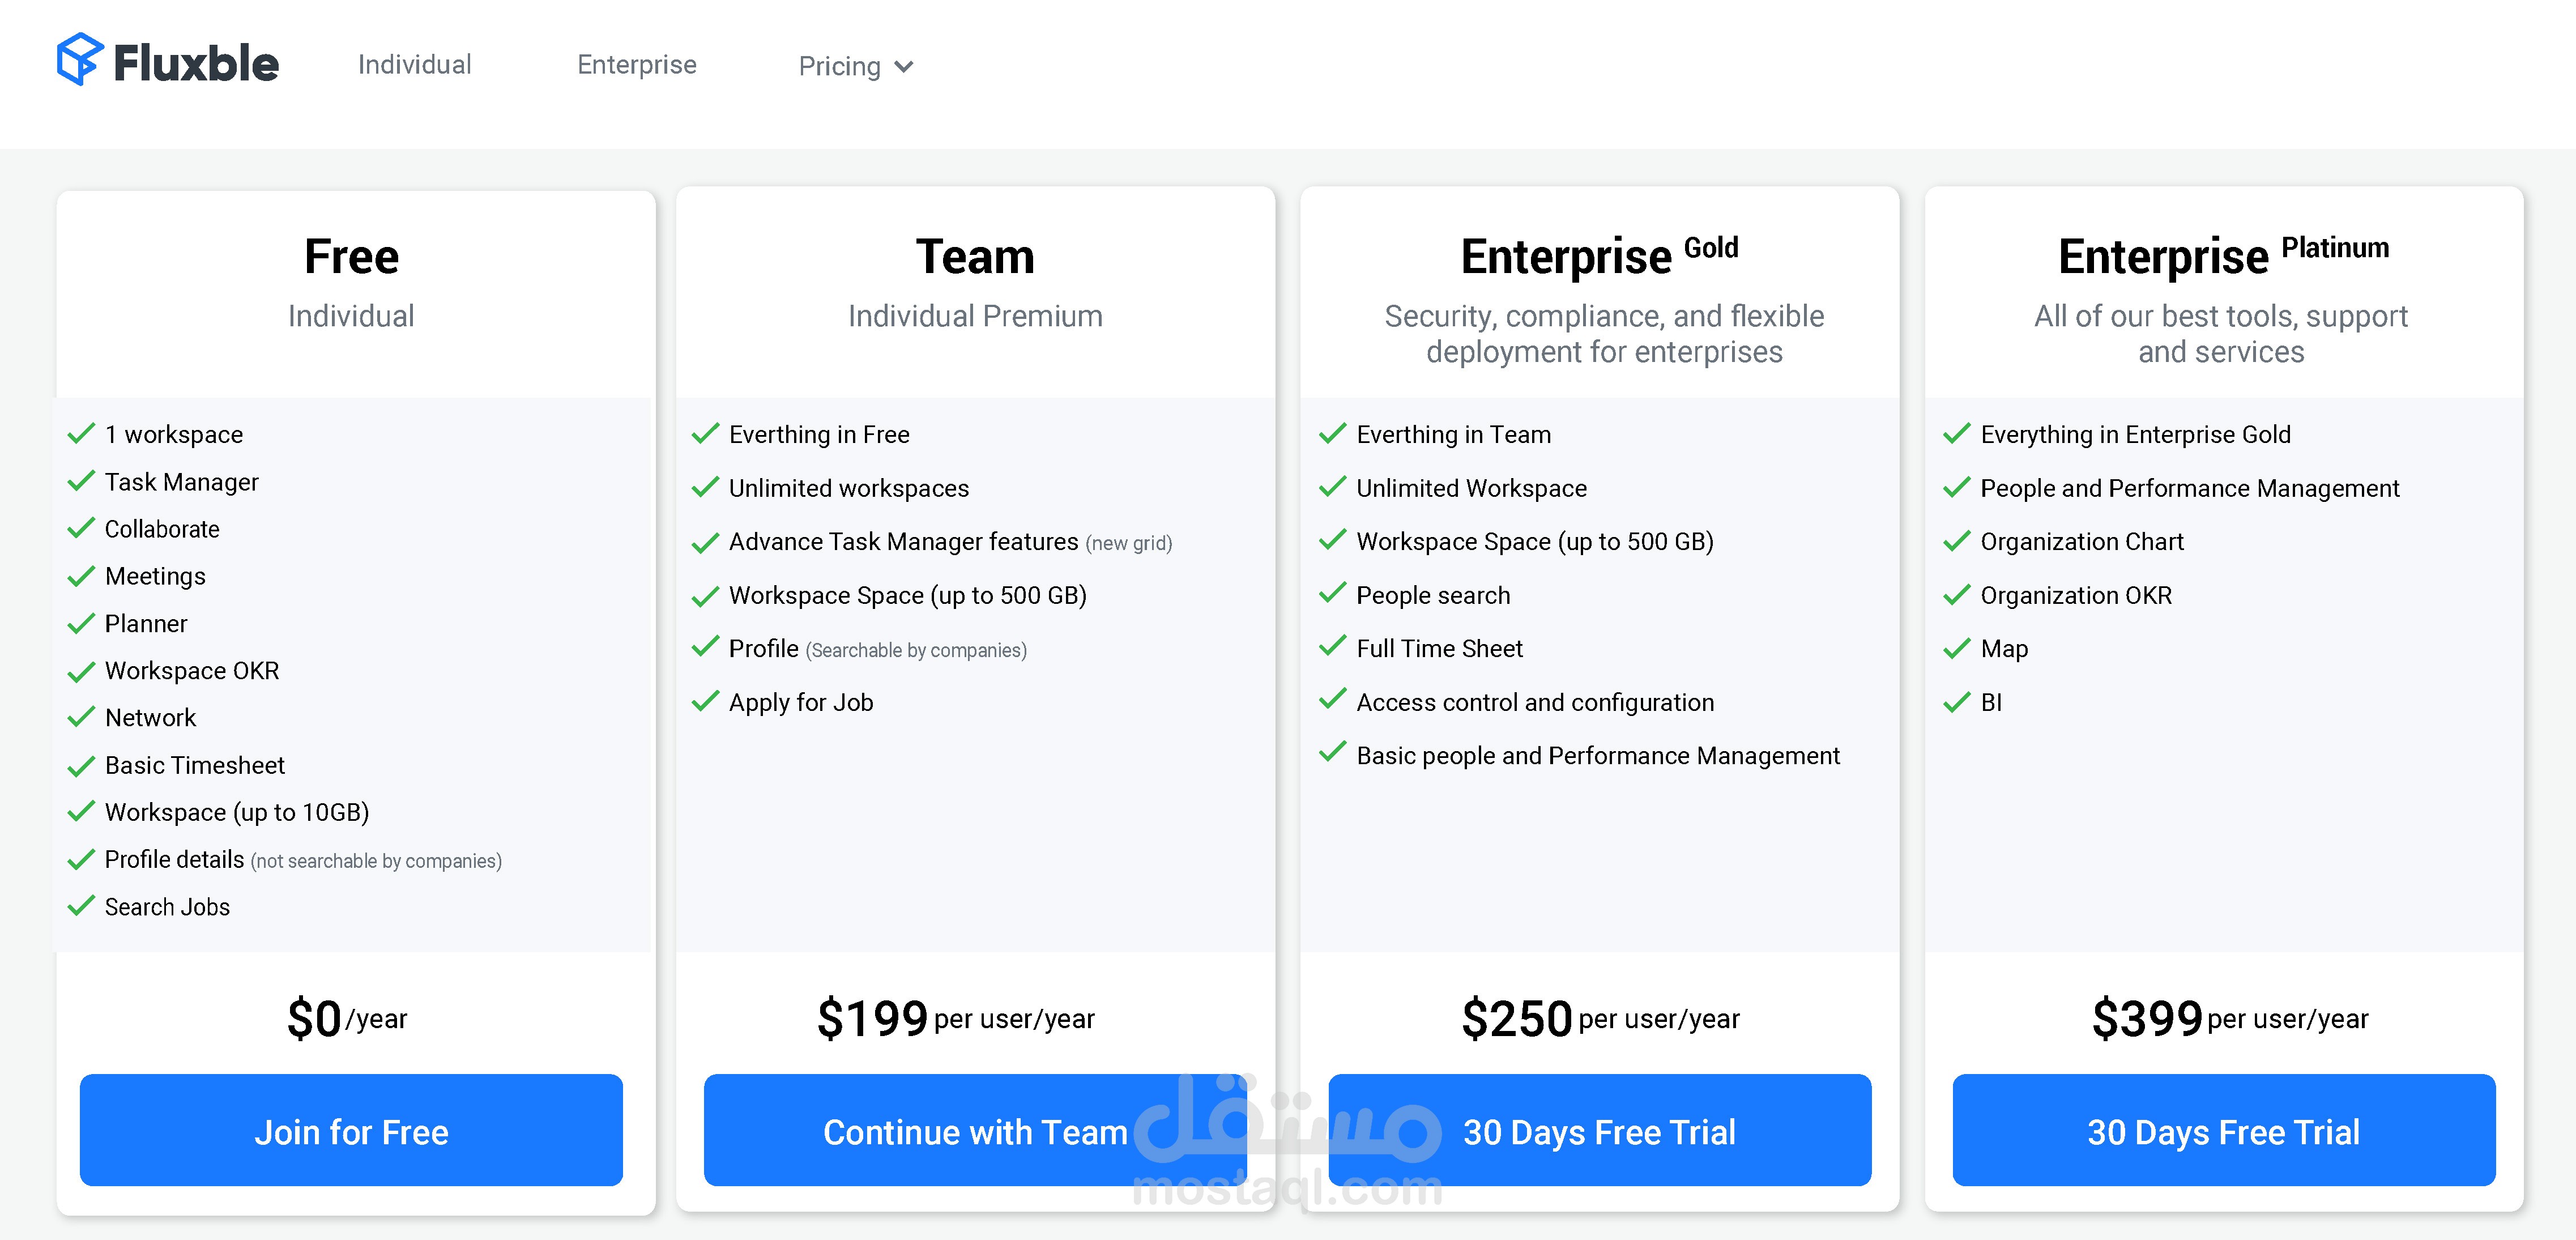
Task: Click checkmark beside BI feature
Action: click(x=1956, y=702)
